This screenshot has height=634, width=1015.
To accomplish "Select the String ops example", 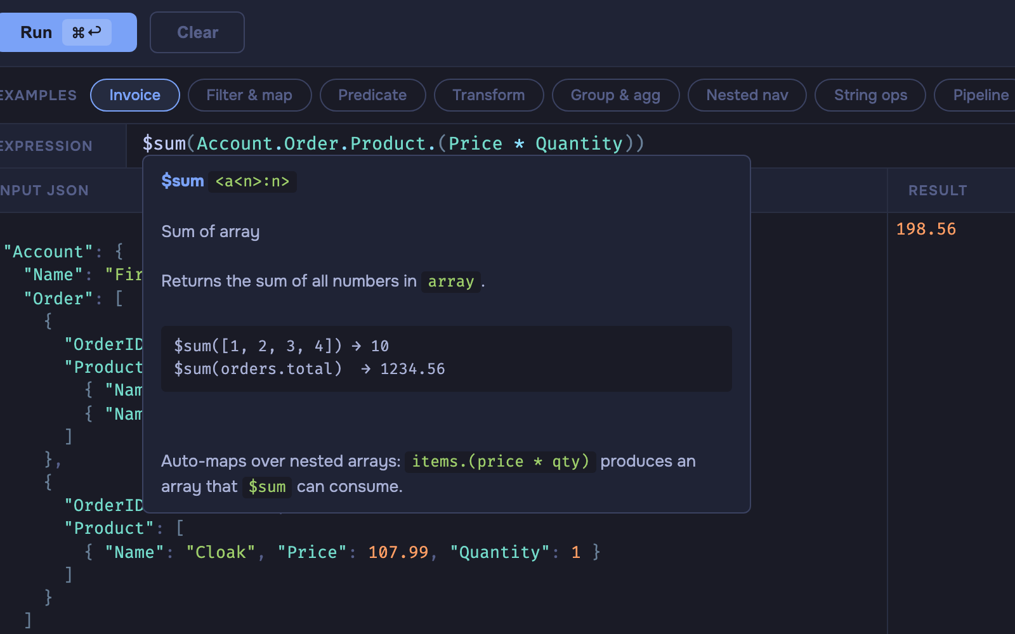I will click(x=870, y=95).
